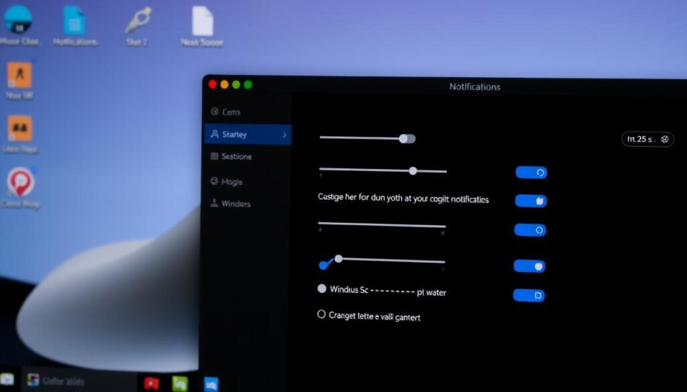Open the blue app icon in taskbar
The height and width of the screenshot is (392, 687).
[x=211, y=383]
